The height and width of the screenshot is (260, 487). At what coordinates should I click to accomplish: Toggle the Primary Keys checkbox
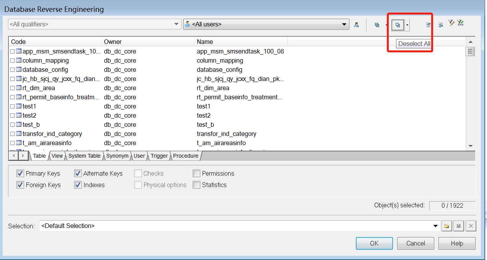tap(20, 173)
